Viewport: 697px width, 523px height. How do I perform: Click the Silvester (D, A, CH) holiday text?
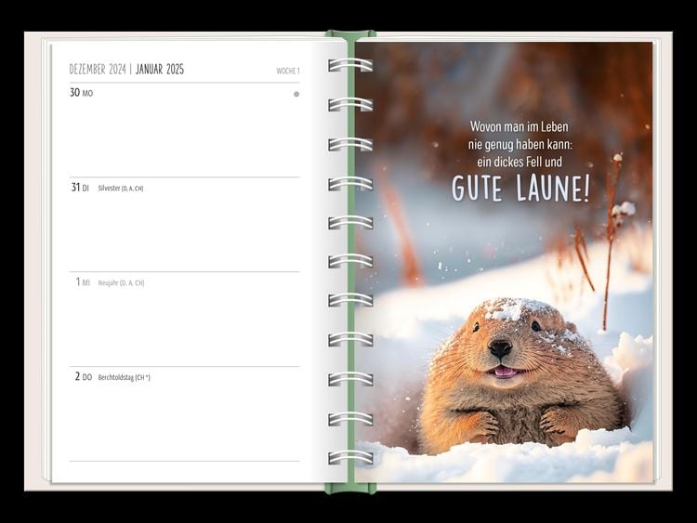121,189
